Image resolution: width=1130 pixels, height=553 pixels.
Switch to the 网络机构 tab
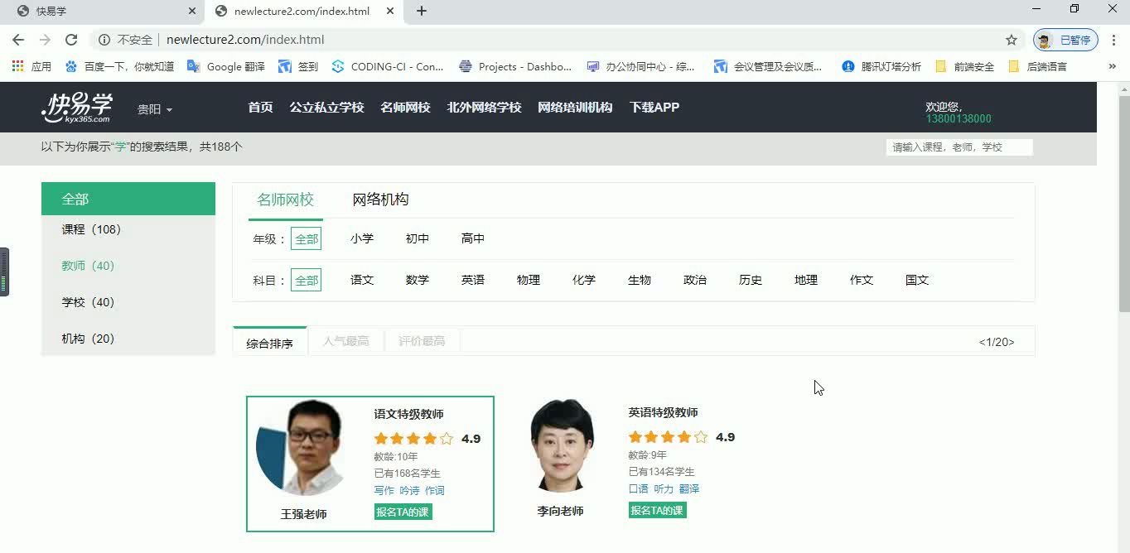point(380,199)
